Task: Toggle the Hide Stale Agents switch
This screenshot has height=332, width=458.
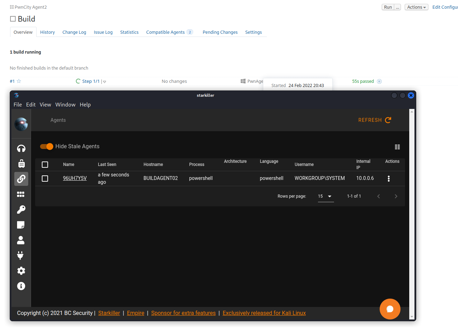Action: [46, 147]
